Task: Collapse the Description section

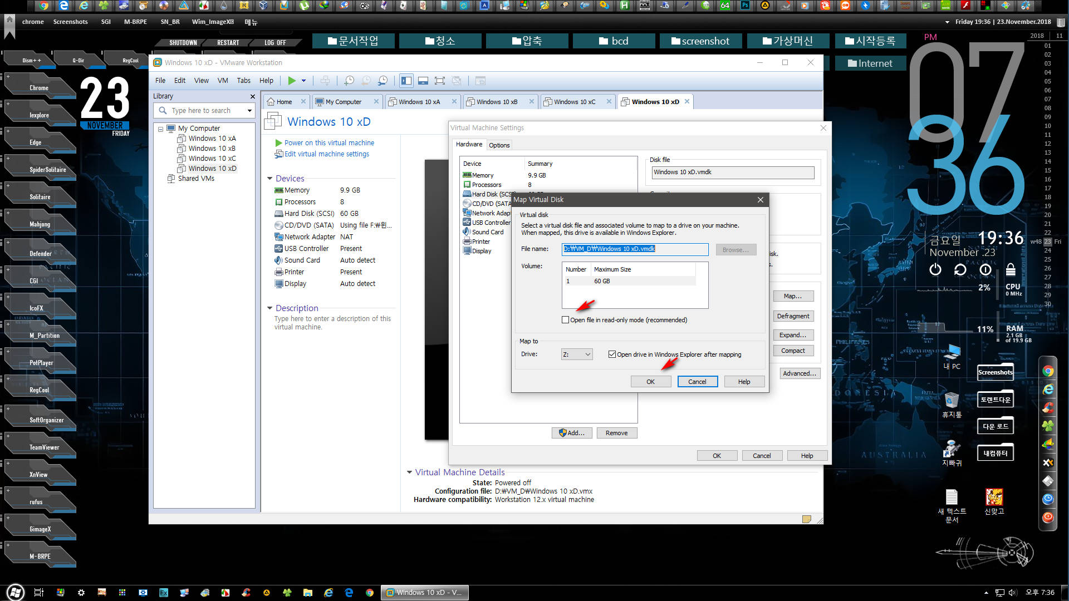Action: click(x=270, y=308)
